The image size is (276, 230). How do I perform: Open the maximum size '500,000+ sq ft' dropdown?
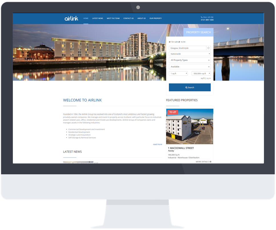click(x=201, y=73)
